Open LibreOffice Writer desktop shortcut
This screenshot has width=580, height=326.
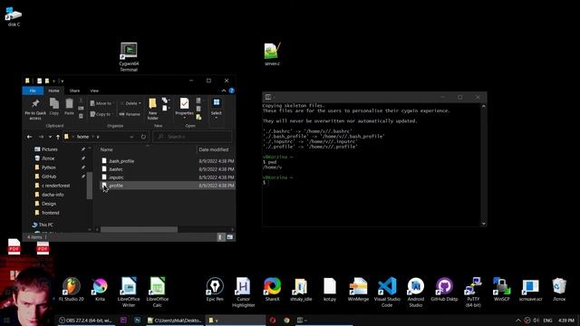point(129,292)
